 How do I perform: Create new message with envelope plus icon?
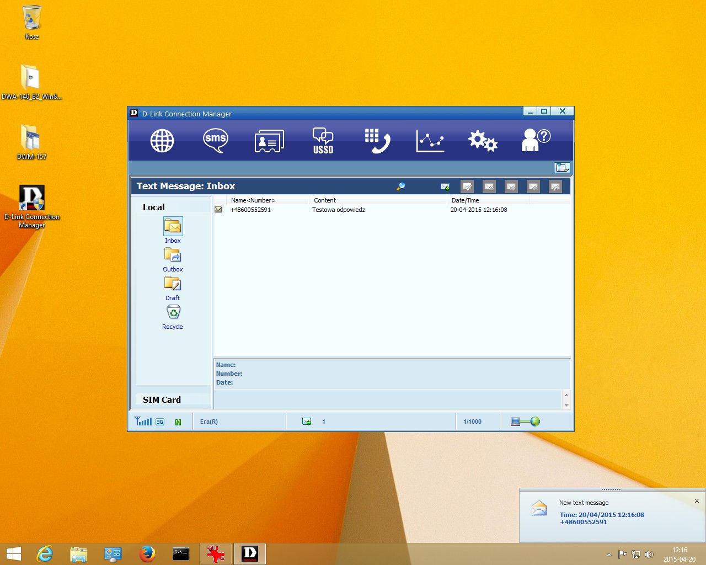(445, 187)
